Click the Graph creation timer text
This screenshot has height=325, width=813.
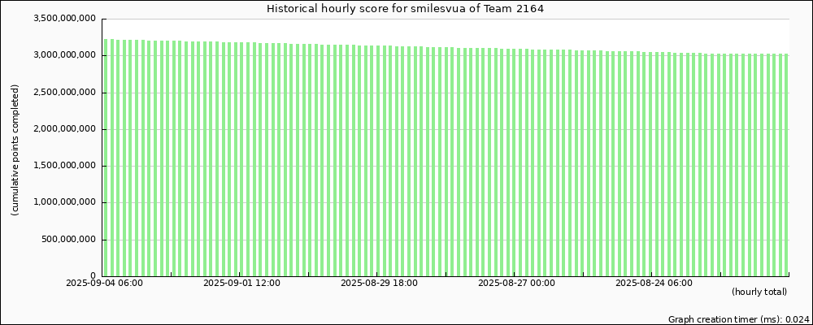(739, 319)
